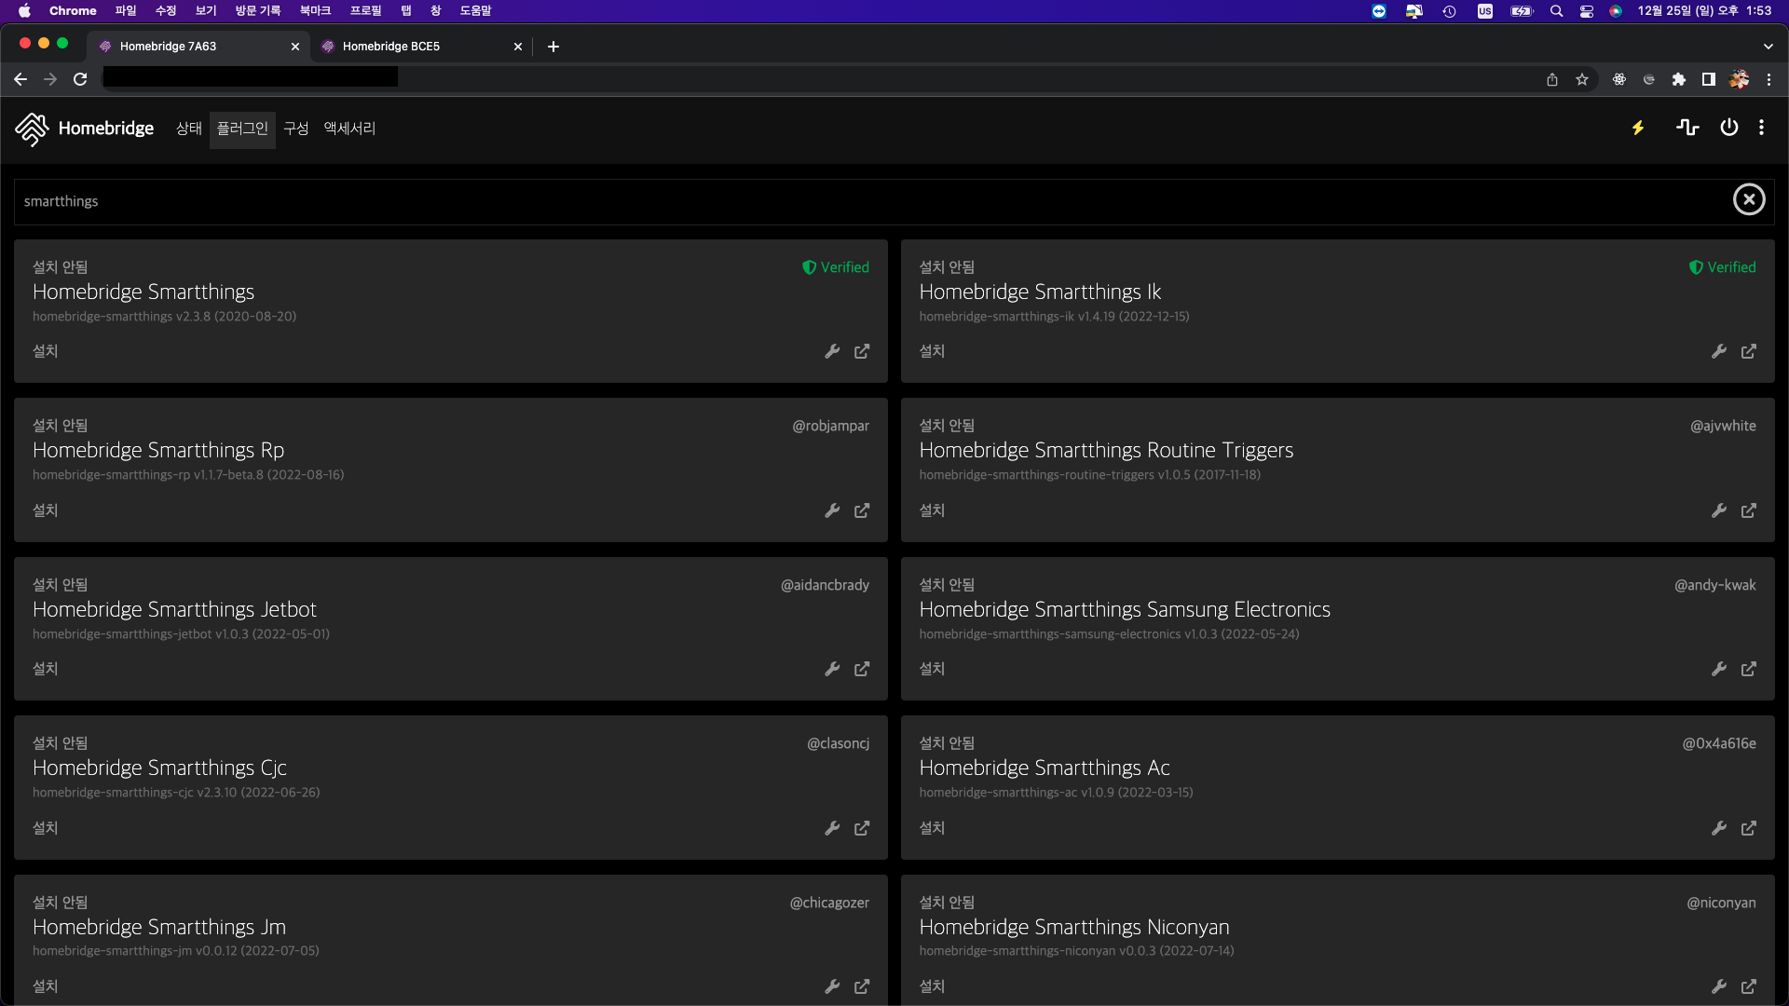The image size is (1789, 1006).
Task: Click wrench icon for Homebridge Smartthings Jetbot
Action: 832,669
